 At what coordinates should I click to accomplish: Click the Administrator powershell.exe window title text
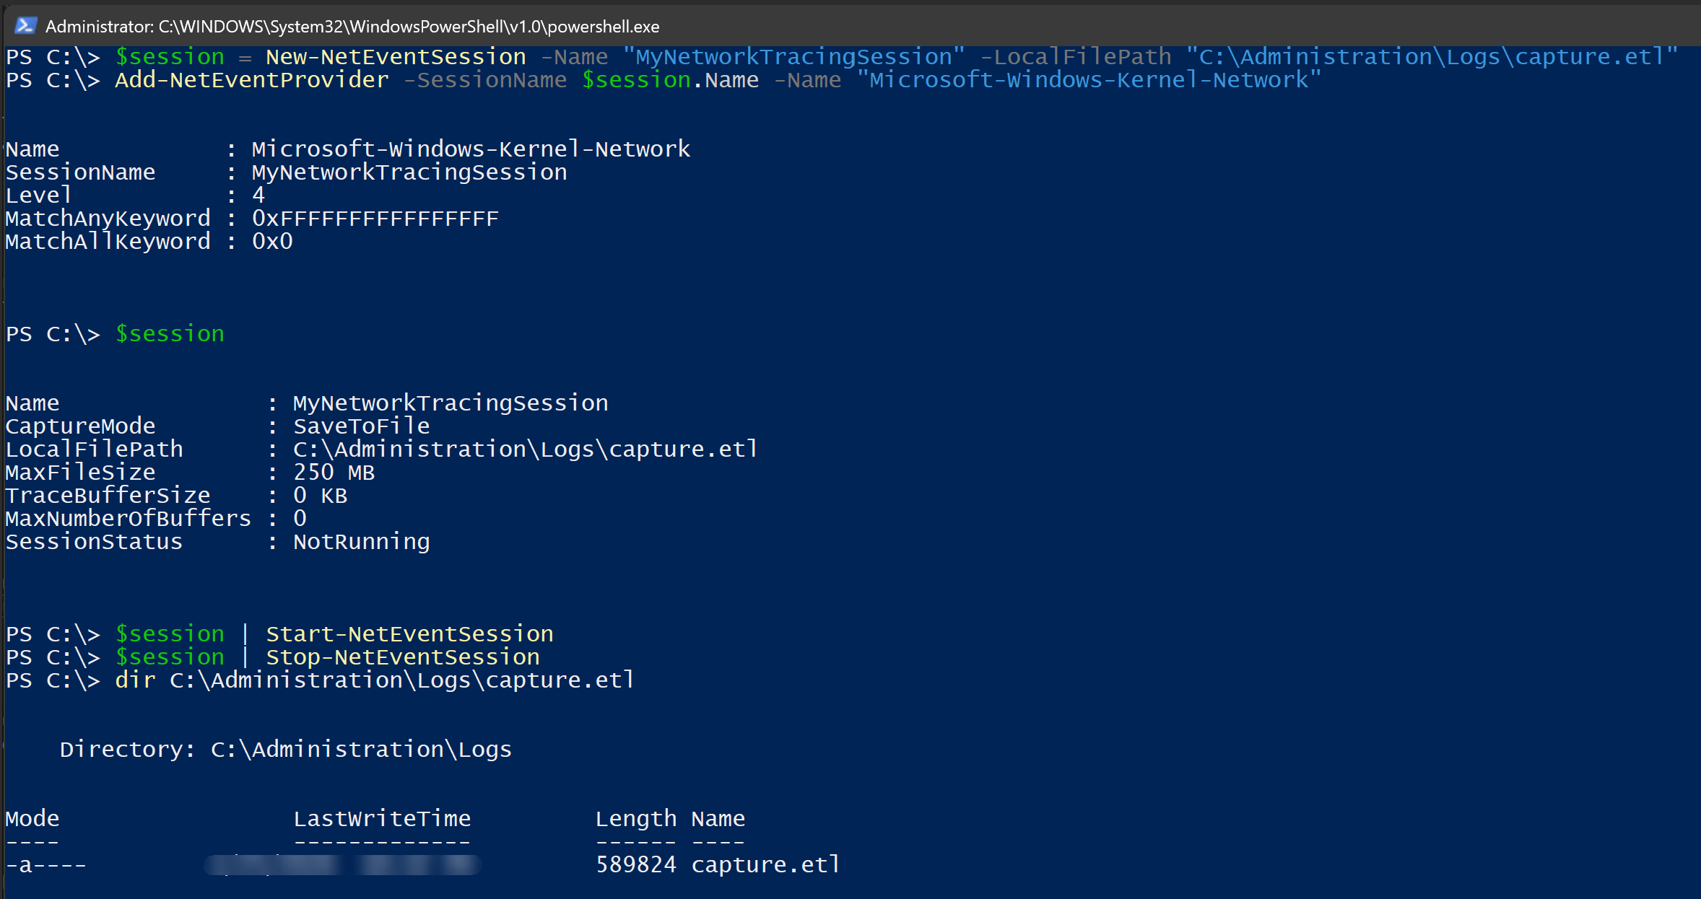(352, 27)
